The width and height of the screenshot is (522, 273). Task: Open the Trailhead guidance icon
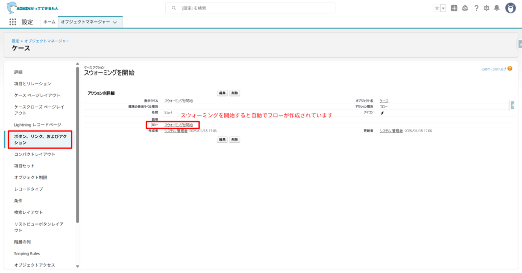(465, 8)
